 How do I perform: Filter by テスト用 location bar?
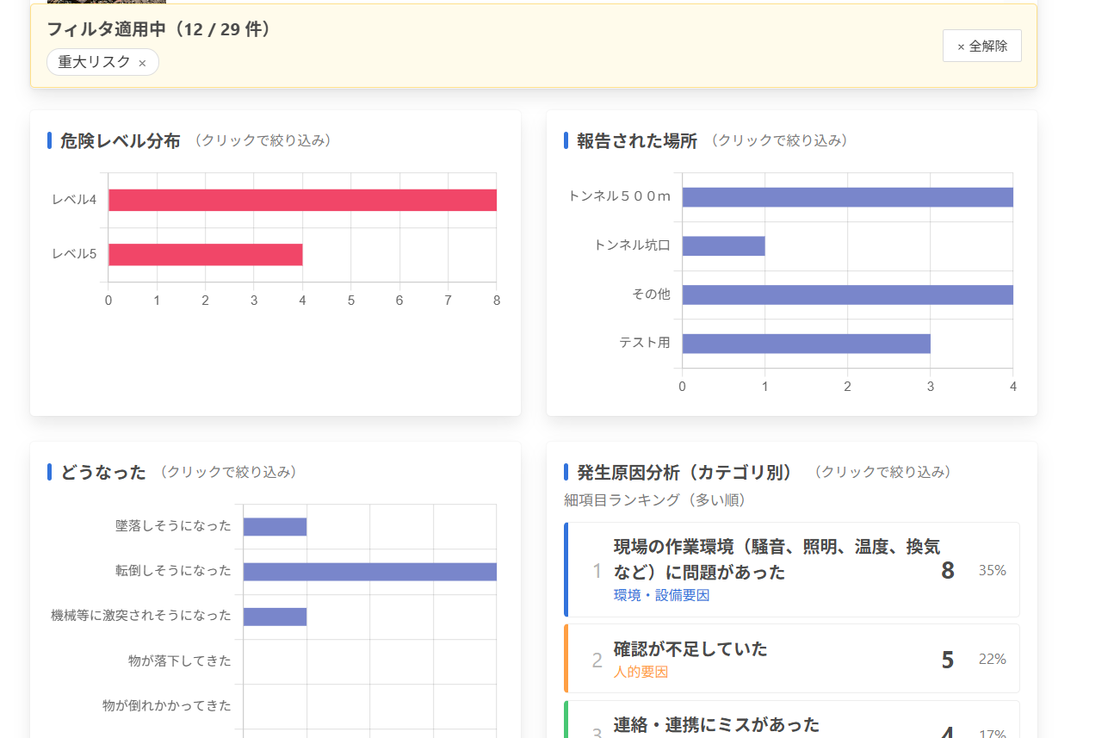pyautogui.click(x=806, y=343)
